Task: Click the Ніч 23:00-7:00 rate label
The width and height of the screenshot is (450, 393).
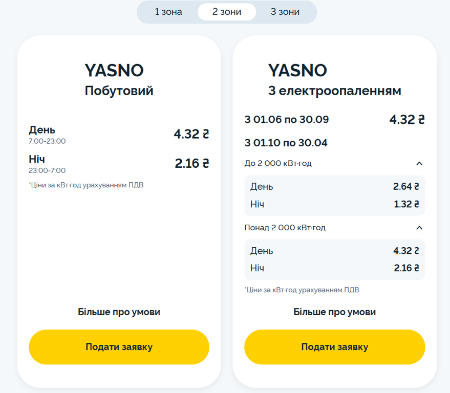Action: click(x=47, y=164)
